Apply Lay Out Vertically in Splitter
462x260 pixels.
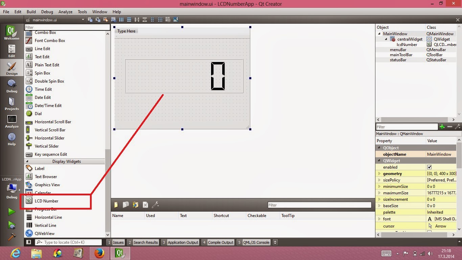point(145,20)
